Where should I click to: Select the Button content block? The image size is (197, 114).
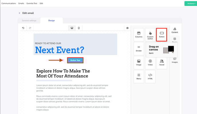pyautogui.click(x=162, y=35)
